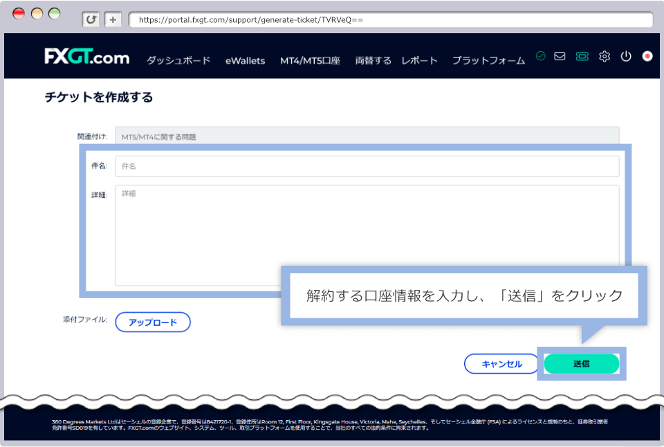Screen dimensions: 664x447
Task: Click the FXGT.com logo
Action: tap(87, 56)
